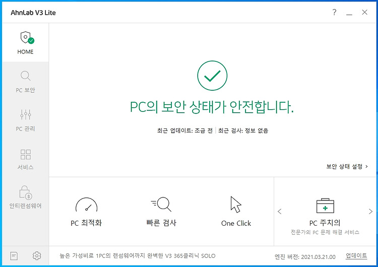Viewport: 378px width, 267px height.
Task: Click 엔진 버전: 2021.03.21.00 text
Action: coord(305,257)
